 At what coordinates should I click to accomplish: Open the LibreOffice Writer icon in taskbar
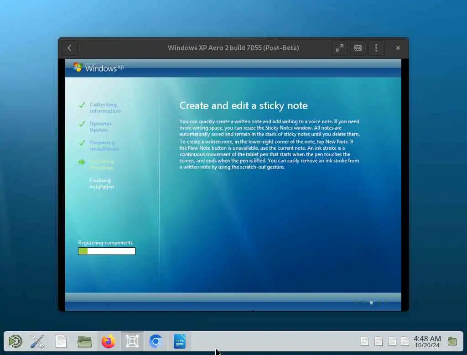pyautogui.click(x=180, y=341)
